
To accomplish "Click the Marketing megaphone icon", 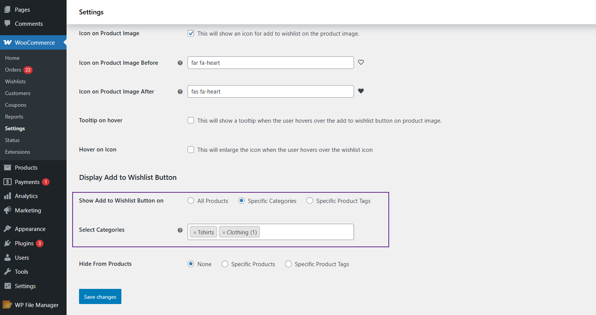I will 8,210.
